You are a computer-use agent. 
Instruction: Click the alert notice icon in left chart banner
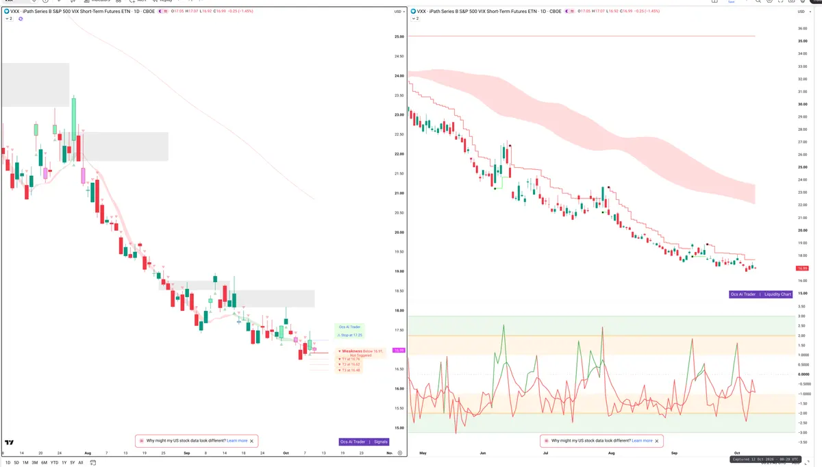(142, 441)
